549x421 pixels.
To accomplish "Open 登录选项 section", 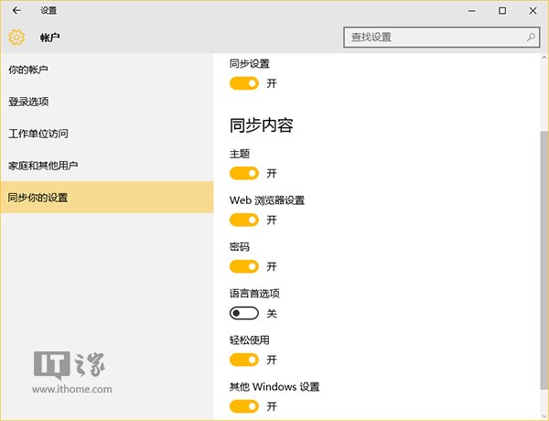I will (27, 102).
